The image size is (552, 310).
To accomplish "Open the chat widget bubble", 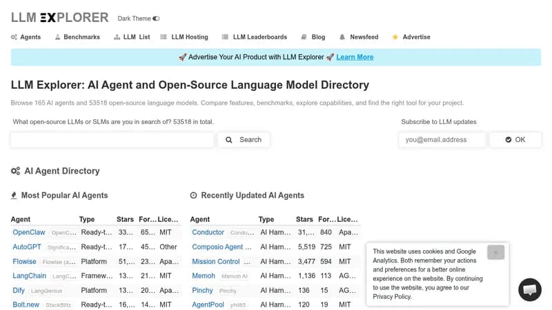I will coord(530,289).
